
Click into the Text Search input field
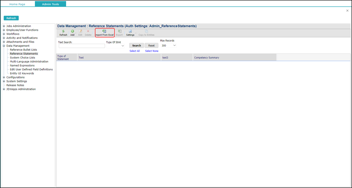point(81,46)
